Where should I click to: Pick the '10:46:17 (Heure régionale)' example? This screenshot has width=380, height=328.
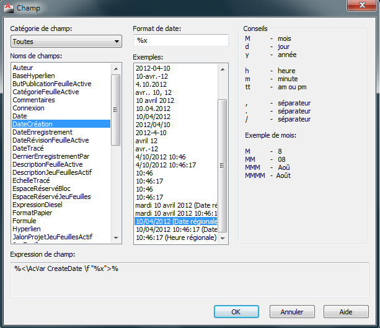point(176,237)
